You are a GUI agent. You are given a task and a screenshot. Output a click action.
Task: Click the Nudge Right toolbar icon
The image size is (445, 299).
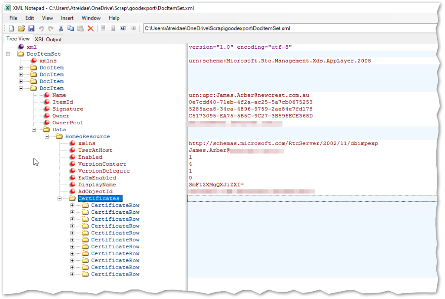[133, 28]
